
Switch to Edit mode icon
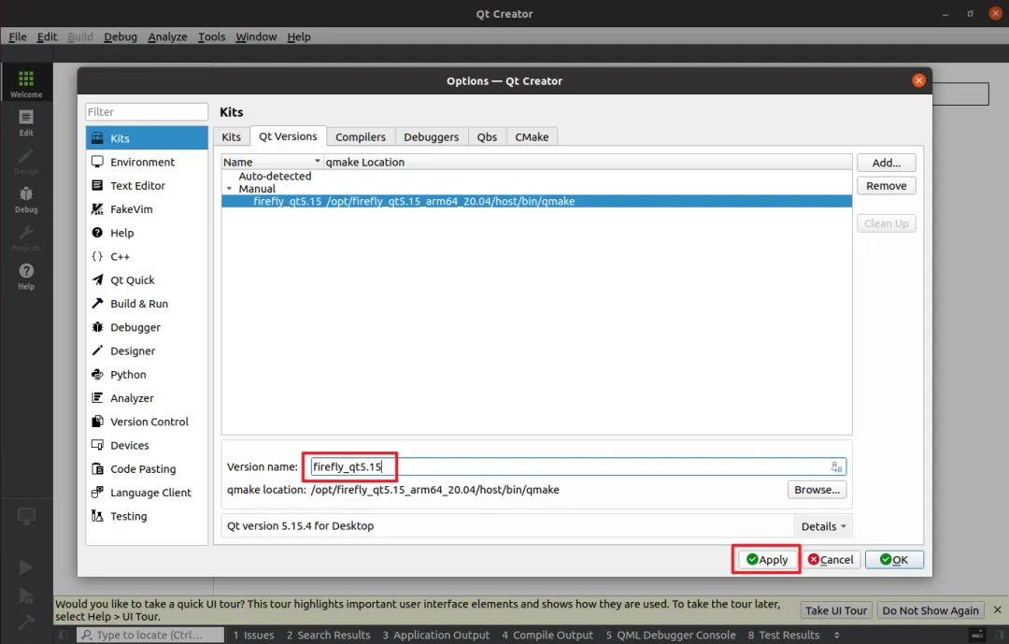pyautogui.click(x=26, y=122)
